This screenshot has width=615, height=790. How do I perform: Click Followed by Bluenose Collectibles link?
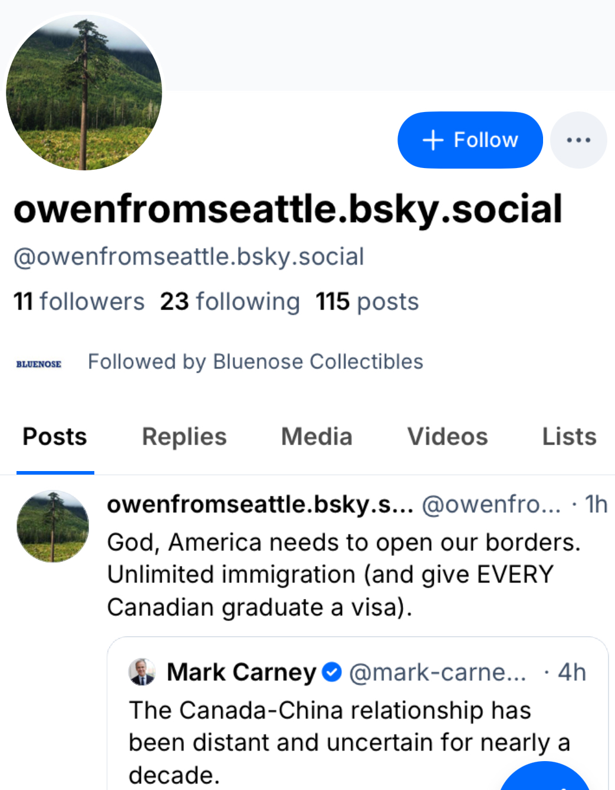point(255,361)
